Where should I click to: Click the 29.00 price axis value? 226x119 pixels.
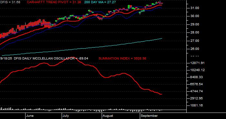[x=195, y=24]
